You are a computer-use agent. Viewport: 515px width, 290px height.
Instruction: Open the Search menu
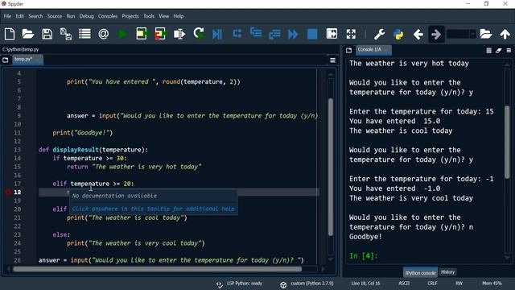(x=35, y=16)
